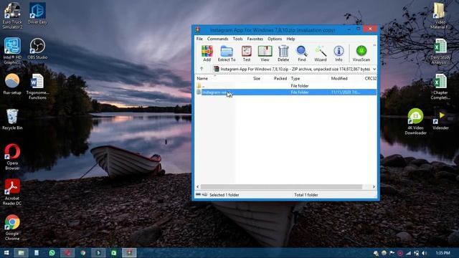The height and width of the screenshot is (258, 459).
Task: Open Euro Truck Simulator 2 desktop icon
Action: tap(12, 16)
